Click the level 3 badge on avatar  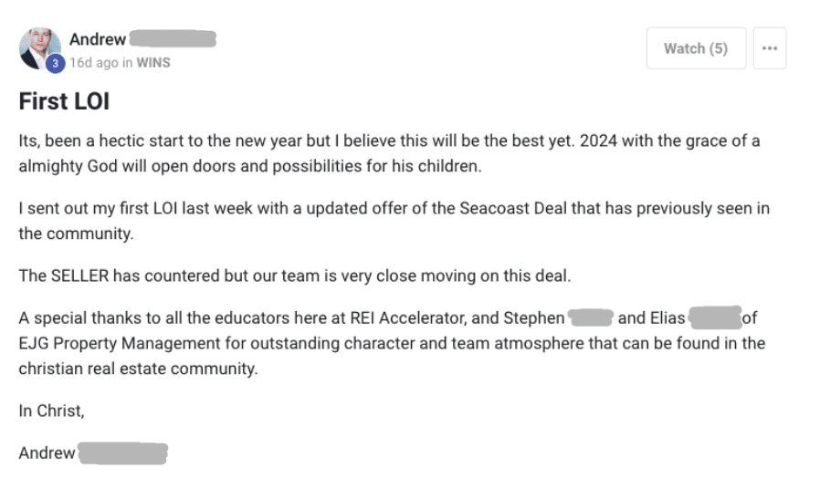(x=55, y=64)
